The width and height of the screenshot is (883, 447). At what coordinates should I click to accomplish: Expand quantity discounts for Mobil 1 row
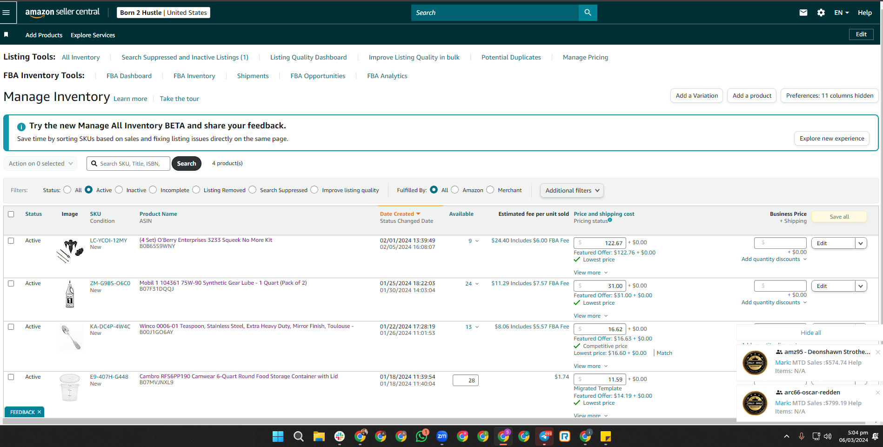coord(774,302)
